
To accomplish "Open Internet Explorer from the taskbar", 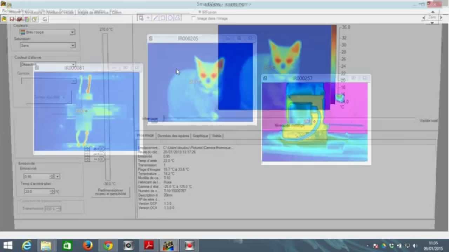I will click(x=26, y=245).
